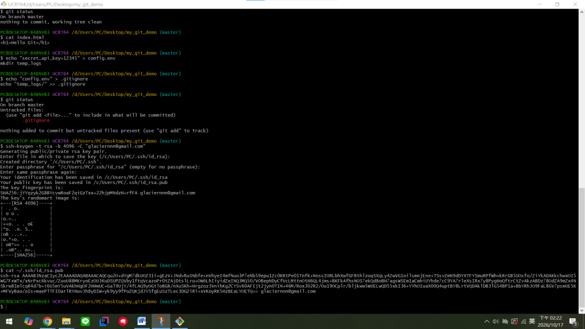Click the window title path text

(55, 5)
